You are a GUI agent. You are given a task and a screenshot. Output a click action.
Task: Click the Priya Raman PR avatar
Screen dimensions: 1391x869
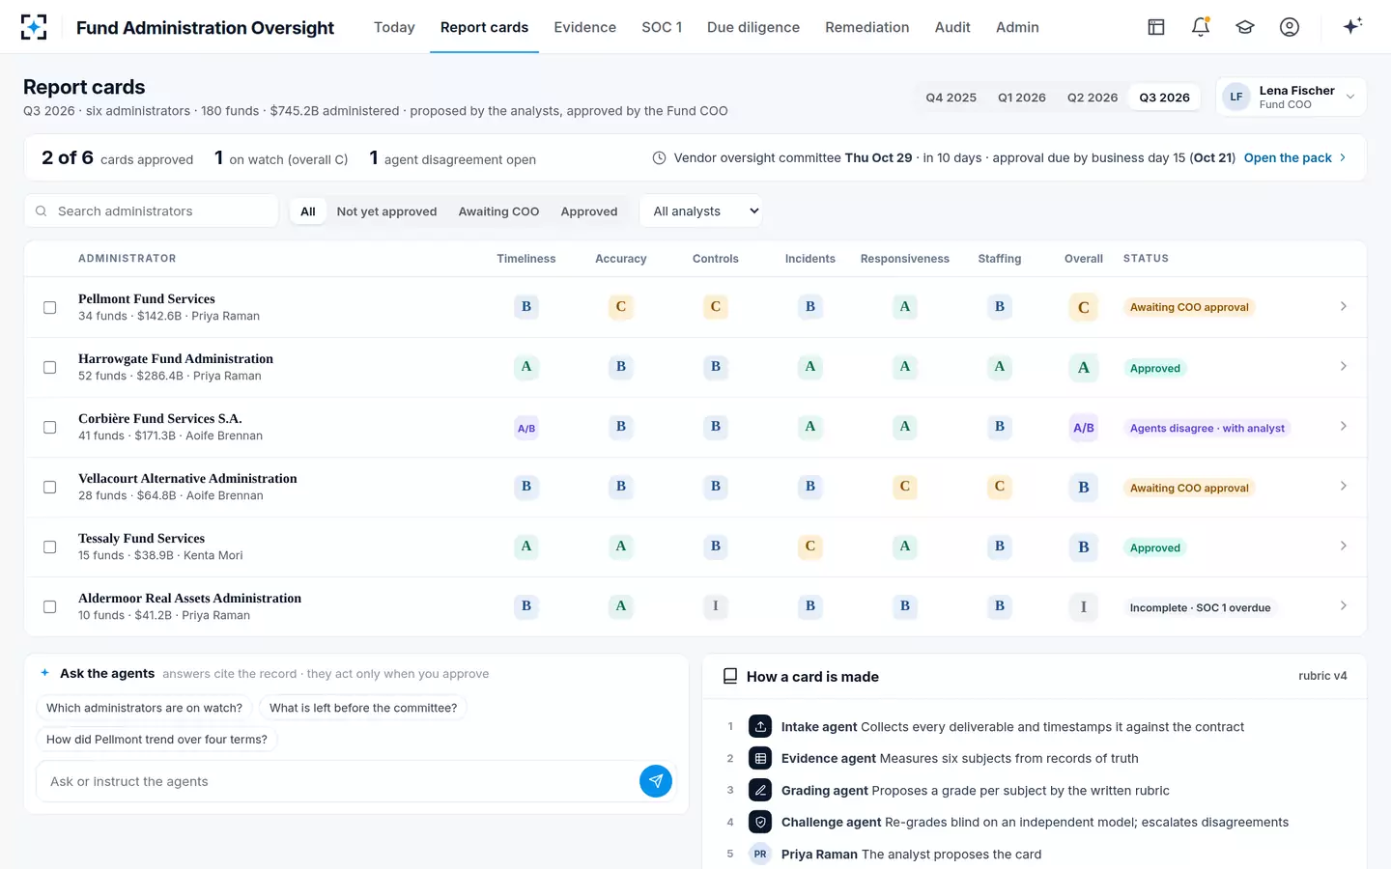click(760, 855)
